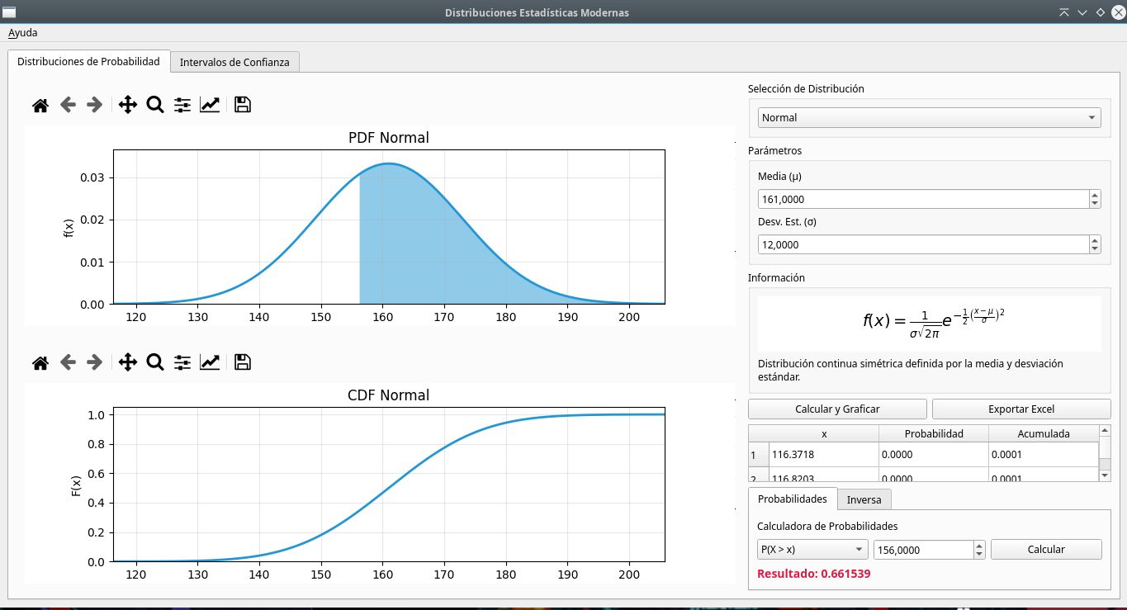1127x610 pixels.
Task: Open subplot configuration in PDF plot toolbar
Action: pyautogui.click(x=182, y=105)
